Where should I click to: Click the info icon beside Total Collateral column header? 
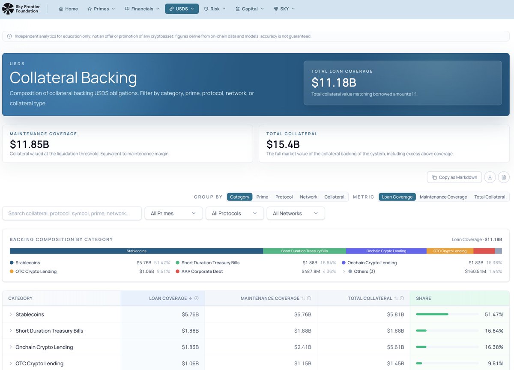[402, 298]
